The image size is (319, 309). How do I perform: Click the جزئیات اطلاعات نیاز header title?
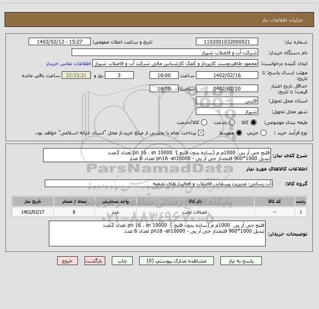point(282,20)
